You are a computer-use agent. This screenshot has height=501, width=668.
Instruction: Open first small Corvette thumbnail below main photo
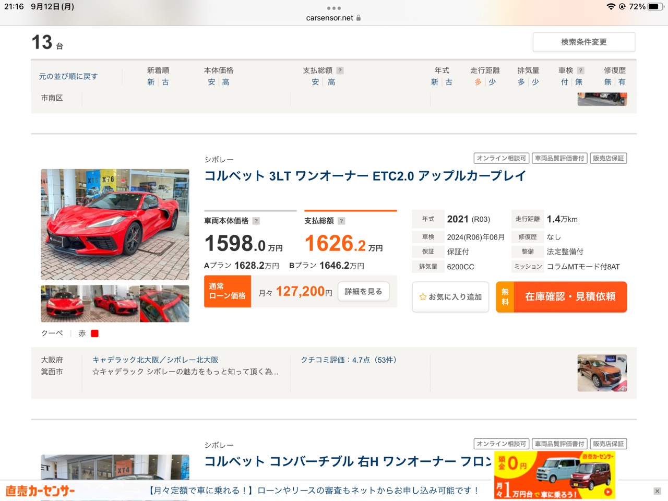(x=65, y=303)
